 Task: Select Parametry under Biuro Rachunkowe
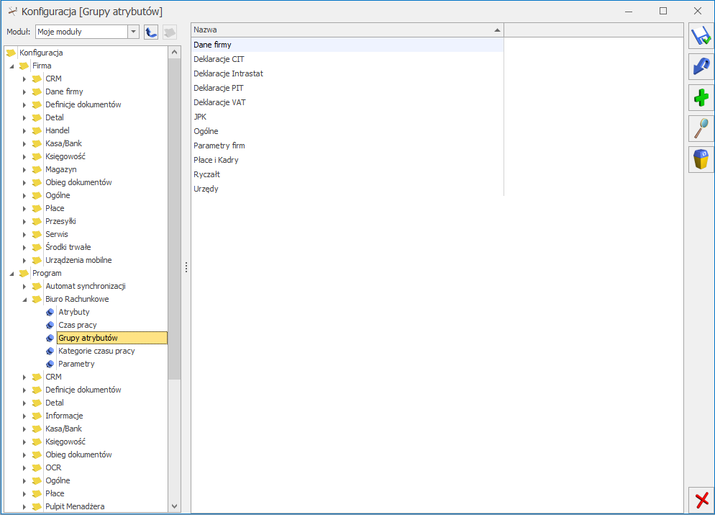click(x=76, y=364)
